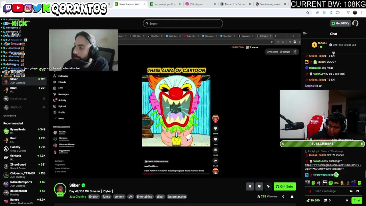Click the sparkle icon beside Gift Subs
This screenshot has height=206, width=366.
268,187
